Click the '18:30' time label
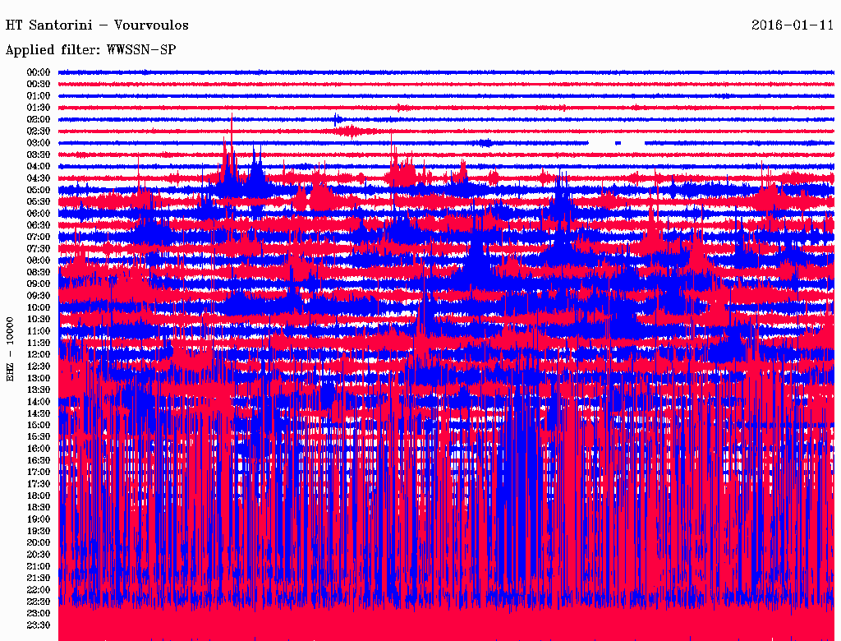Image resolution: width=841 pixels, height=641 pixels. click(x=39, y=507)
